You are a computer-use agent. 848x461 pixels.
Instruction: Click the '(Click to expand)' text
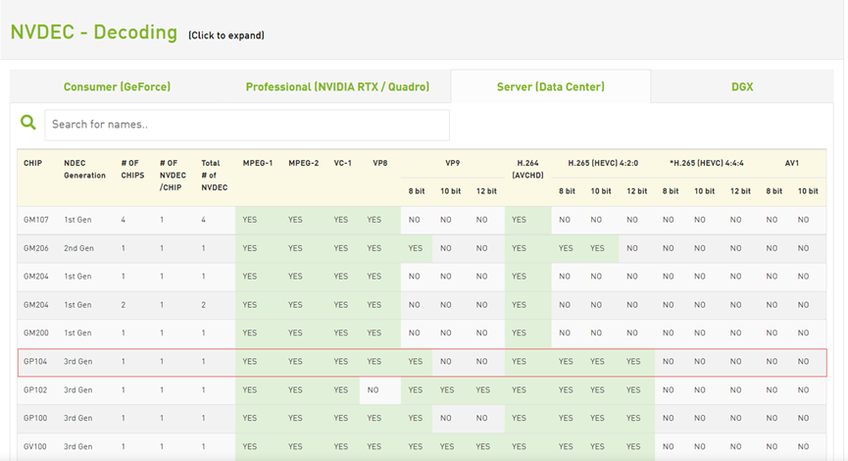pos(226,35)
